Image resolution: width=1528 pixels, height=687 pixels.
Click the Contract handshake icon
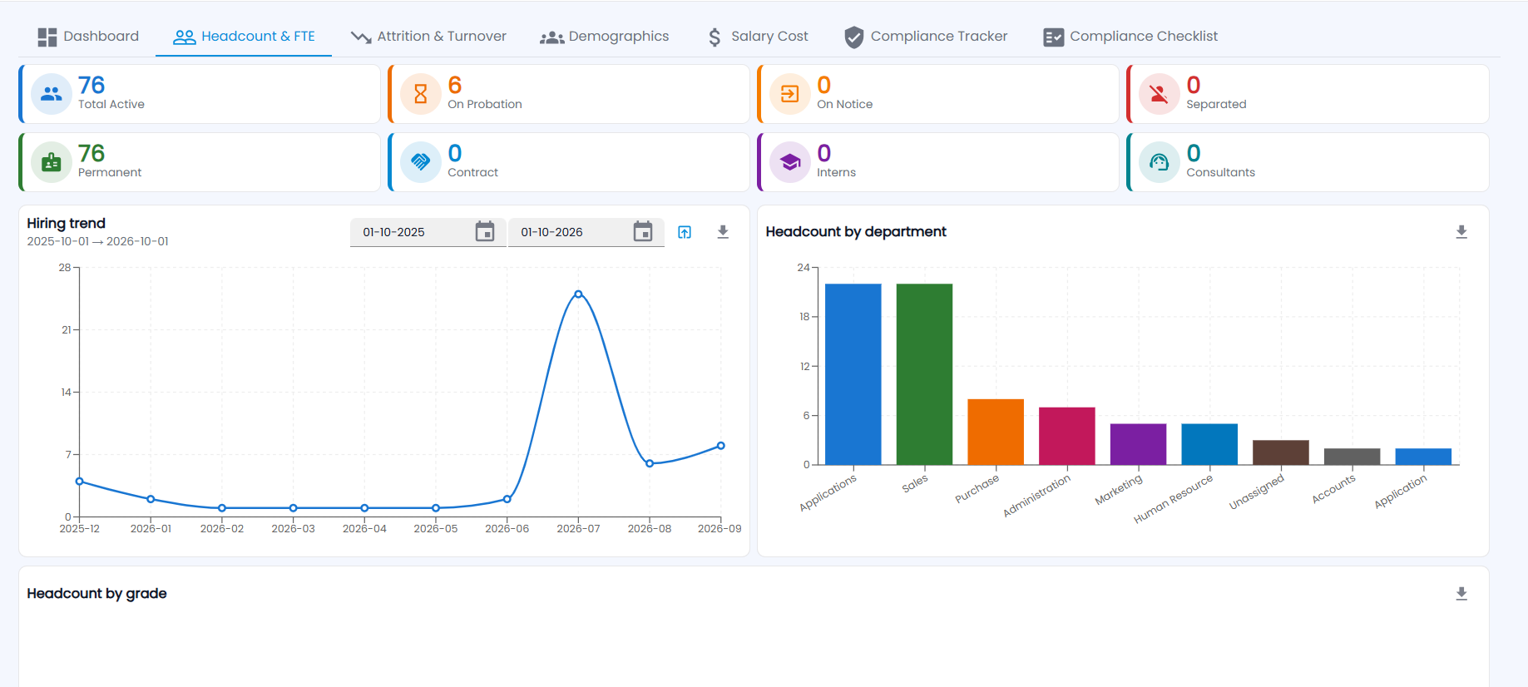pos(421,162)
